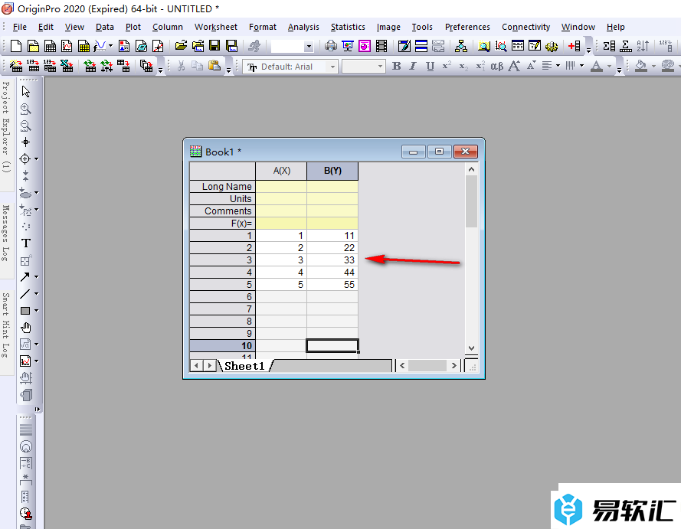Open a file with the Open icon
The width and height of the screenshot is (681, 529).
click(181, 46)
